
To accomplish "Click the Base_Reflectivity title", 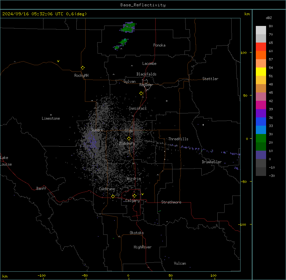I will pos(143,5).
